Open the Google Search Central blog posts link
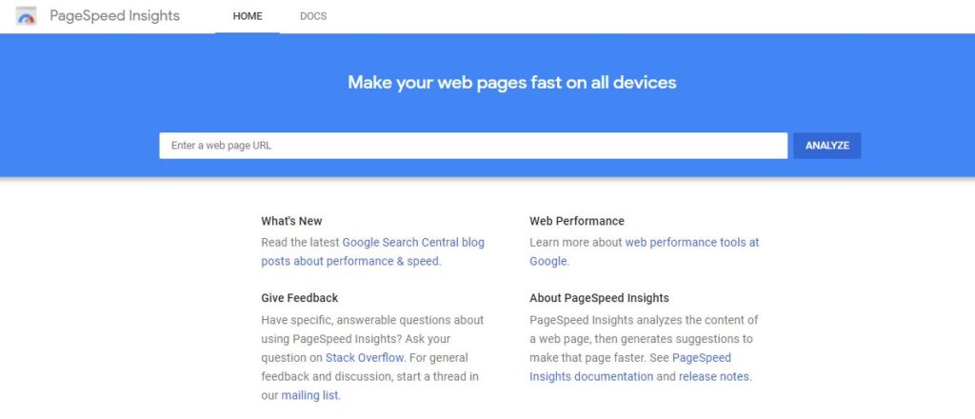Screen dimensions: 975x419 click(x=413, y=242)
